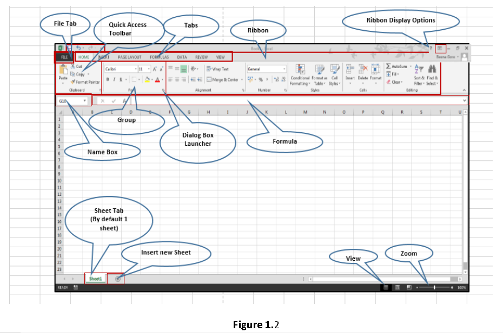The image size is (503, 333).
Task: Click the AutoSum sigma icon
Action: [x=388, y=66]
